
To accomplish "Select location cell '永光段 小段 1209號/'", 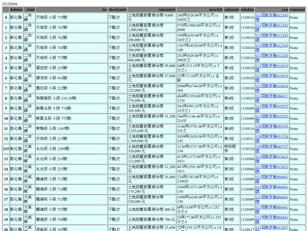I will [x=71, y=149].
